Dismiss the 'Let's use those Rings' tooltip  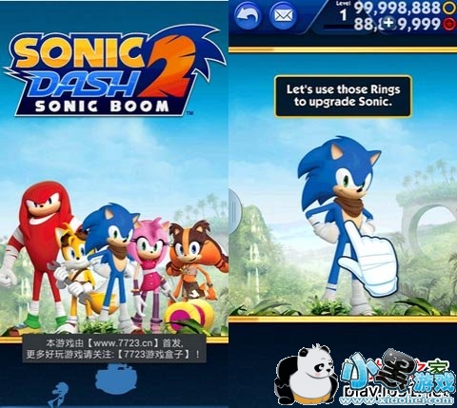point(343,96)
